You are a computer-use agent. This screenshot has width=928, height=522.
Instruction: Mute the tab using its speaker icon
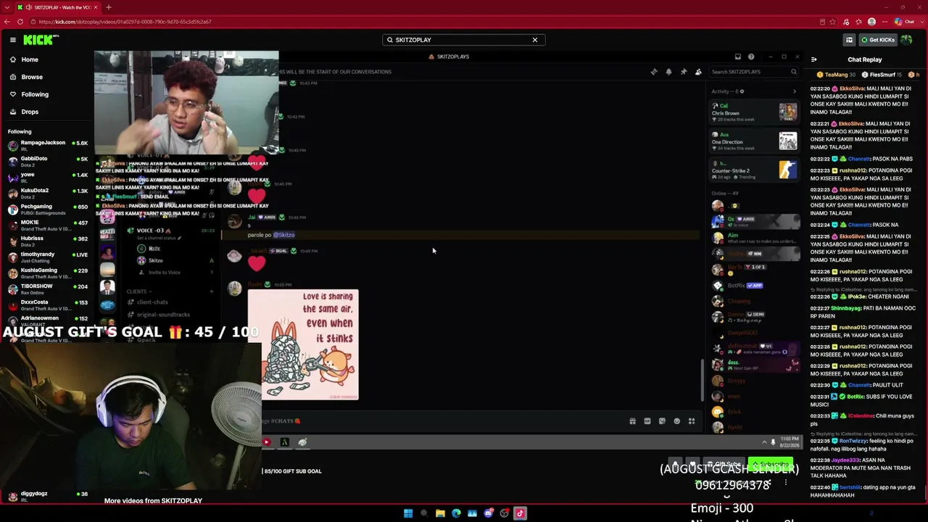(x=29, y=7)
